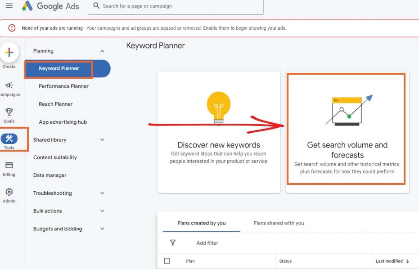The width and height of the screenshot is (419, 269).
Task: Open App advertising hub
Action: point(63,122)
